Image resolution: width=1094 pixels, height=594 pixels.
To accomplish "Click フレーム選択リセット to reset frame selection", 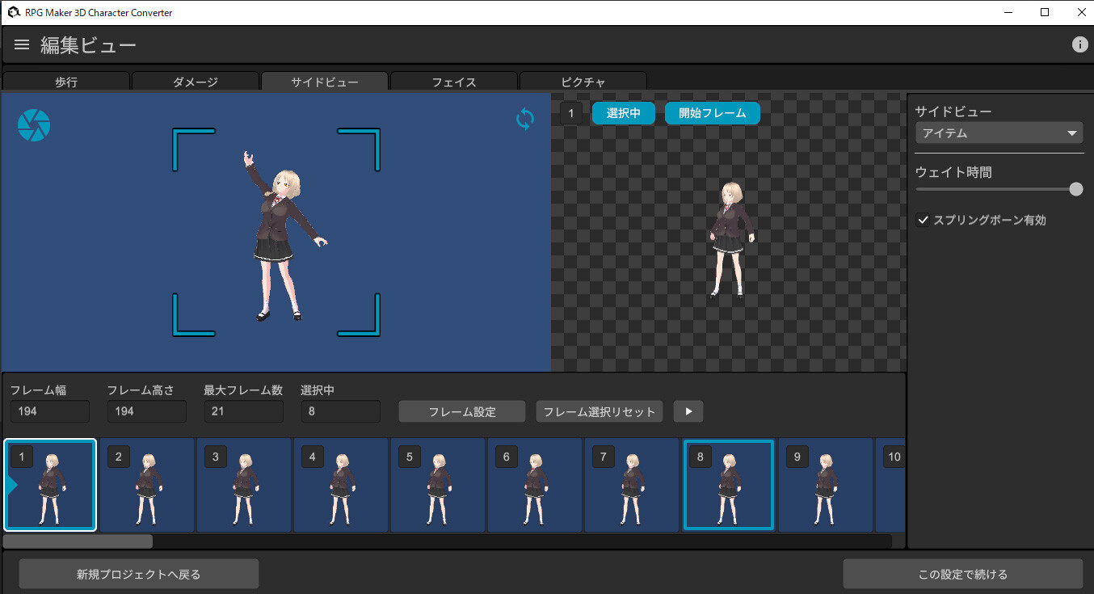I will [x=599, y=411].
